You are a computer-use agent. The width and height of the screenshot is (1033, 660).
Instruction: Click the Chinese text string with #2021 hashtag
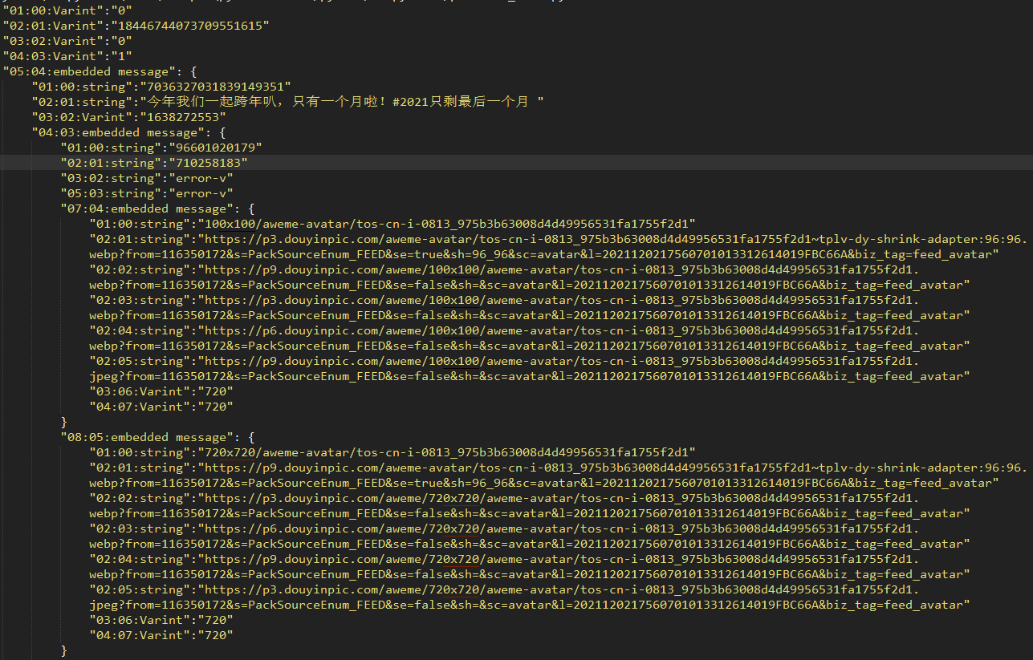(x=342, y=102)
